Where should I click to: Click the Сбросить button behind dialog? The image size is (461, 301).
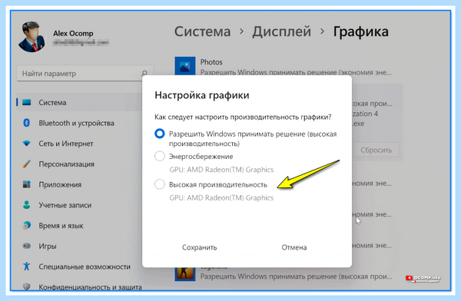376,150
